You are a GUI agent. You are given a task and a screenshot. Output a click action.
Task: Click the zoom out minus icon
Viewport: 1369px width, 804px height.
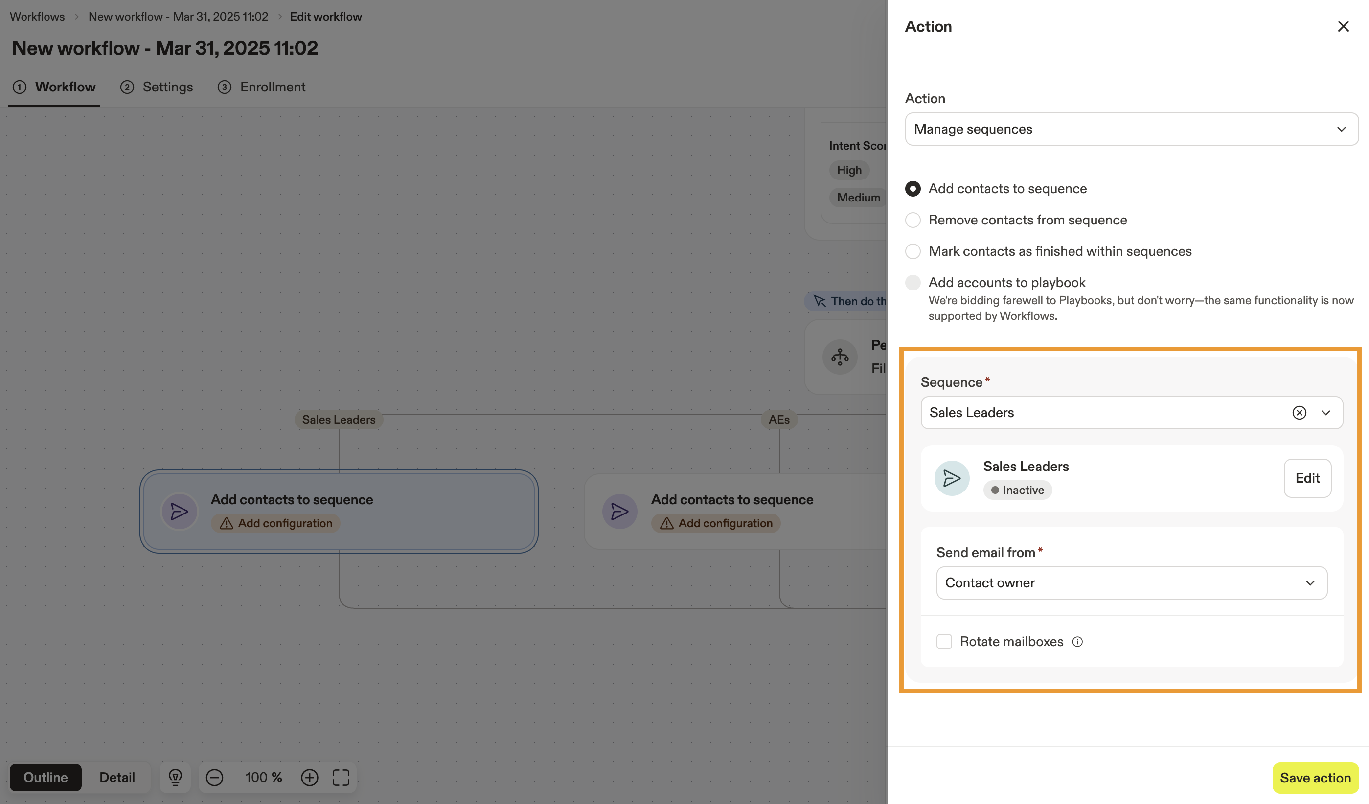click(x=215, y=778)
